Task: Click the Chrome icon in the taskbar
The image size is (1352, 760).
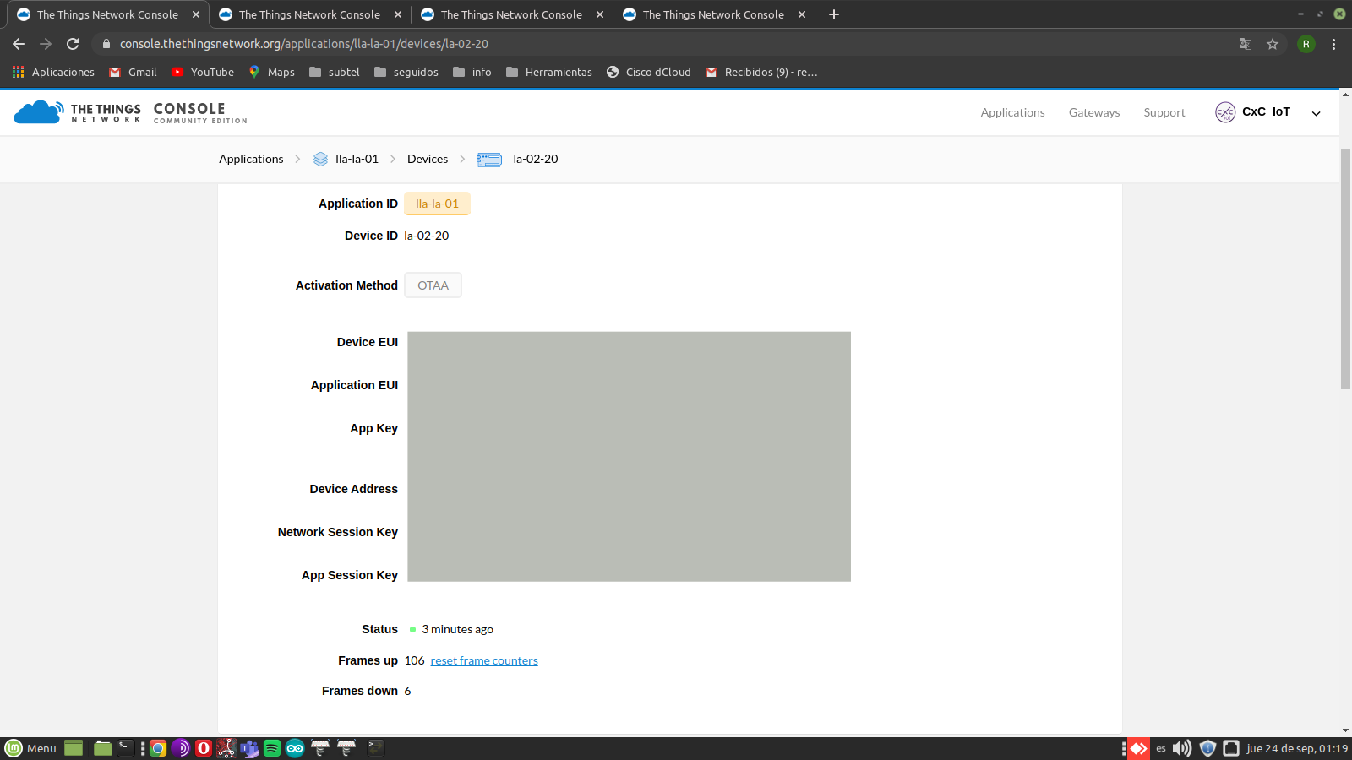Action: pyautogui.click(x=158, y=748)
